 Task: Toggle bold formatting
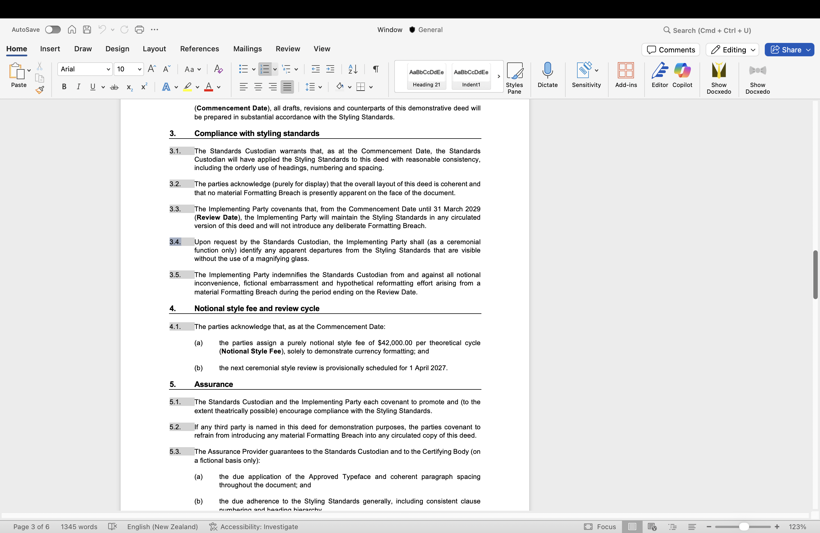64,87
